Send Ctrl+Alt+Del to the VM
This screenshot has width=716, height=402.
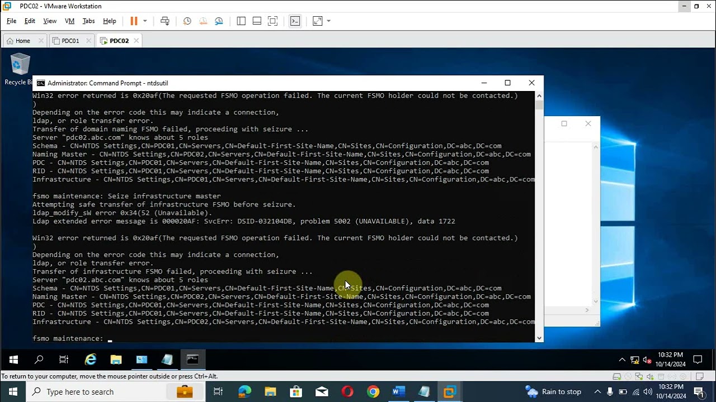click(x=165, y=21)
